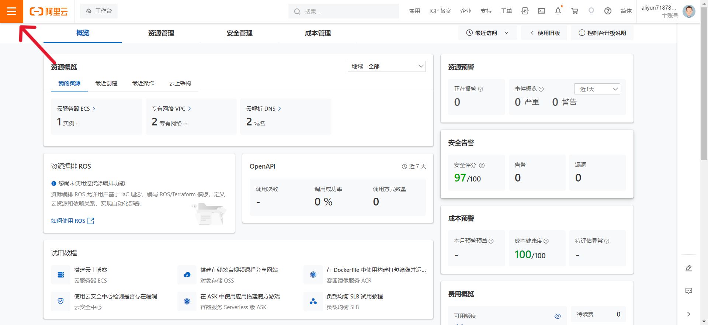Viewport: 708px width, 325px height.
Task: Focus the top search box
Action: [344, 11]
